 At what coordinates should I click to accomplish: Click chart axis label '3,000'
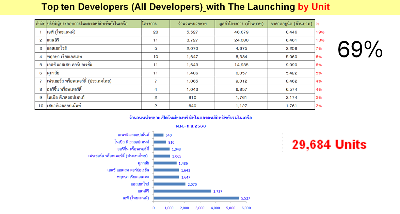point(200,208)
